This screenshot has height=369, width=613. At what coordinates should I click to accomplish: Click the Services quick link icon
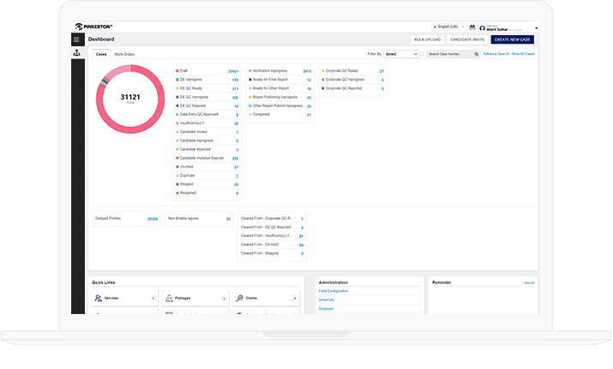(99, 298)
